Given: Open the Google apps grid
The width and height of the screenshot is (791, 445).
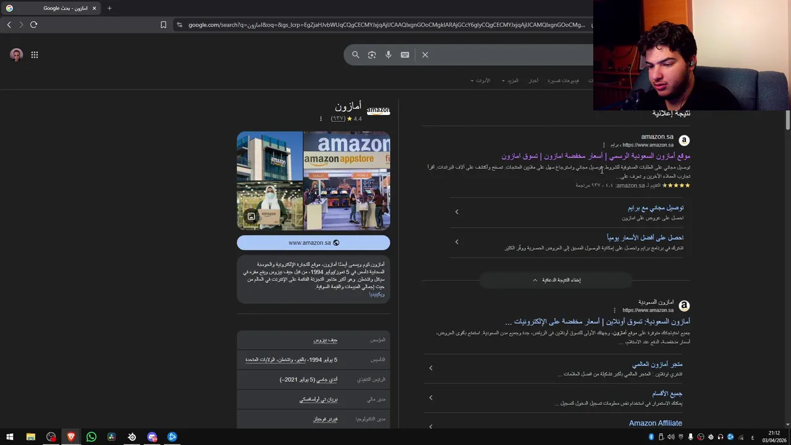Looking at the screenshot, I should pos(35,55).
